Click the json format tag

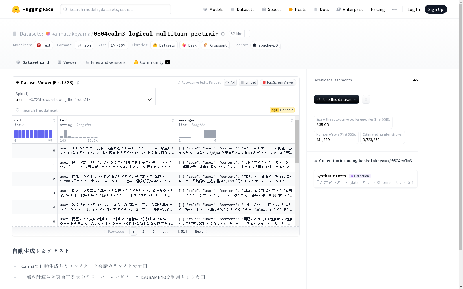click(x=84, y=45)
